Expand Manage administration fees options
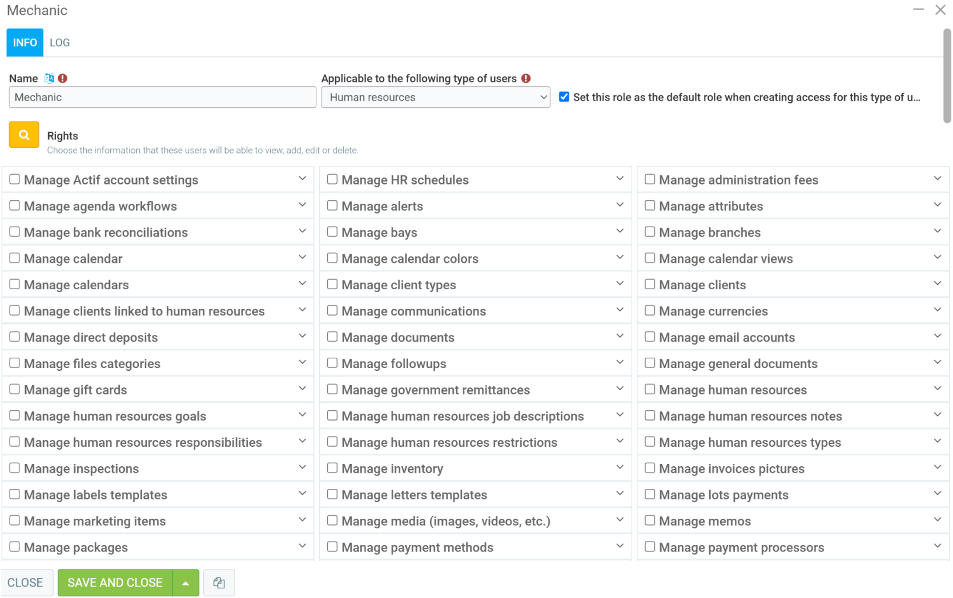Screen dimensions: 953x598 pyautogui.click(x=937, y=179)
